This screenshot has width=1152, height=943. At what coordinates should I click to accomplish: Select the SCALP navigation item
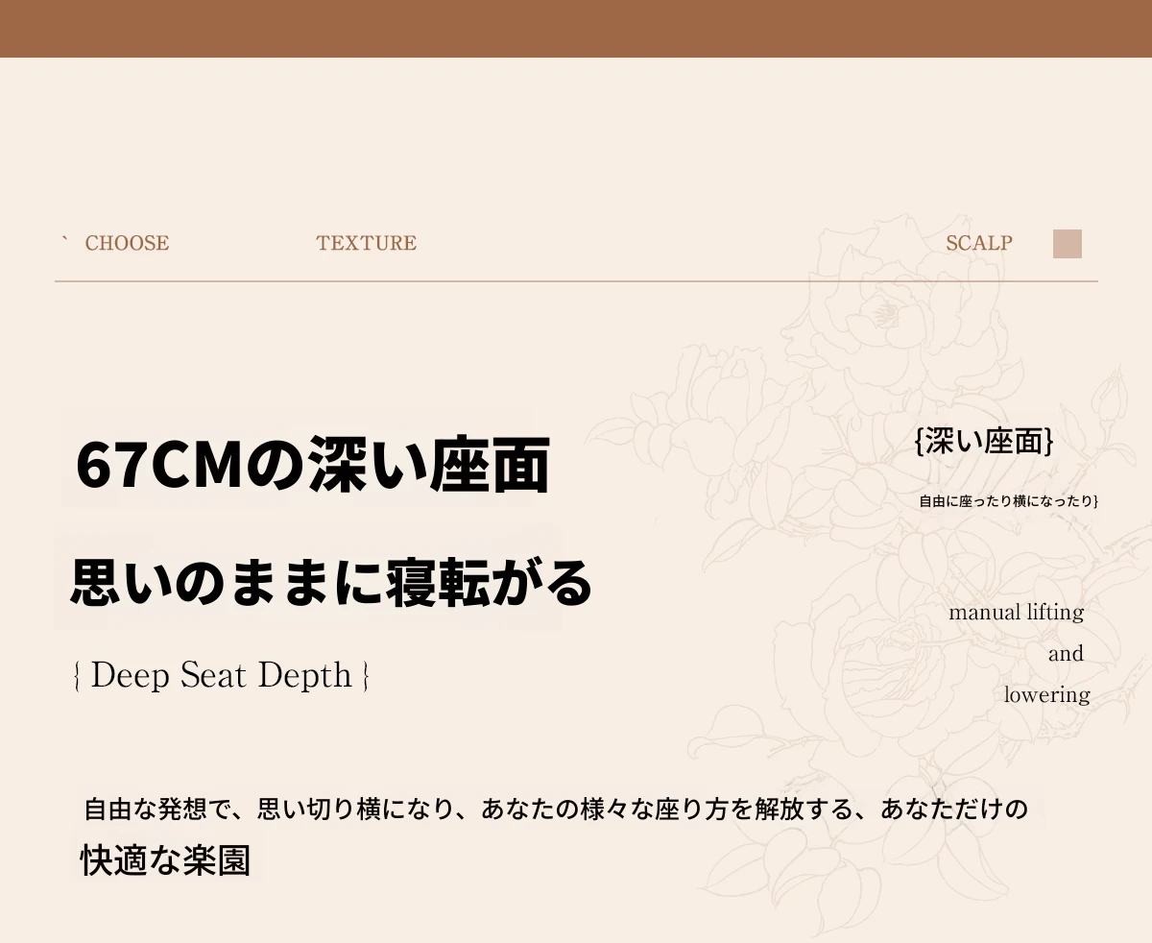(x=978, y=244)
